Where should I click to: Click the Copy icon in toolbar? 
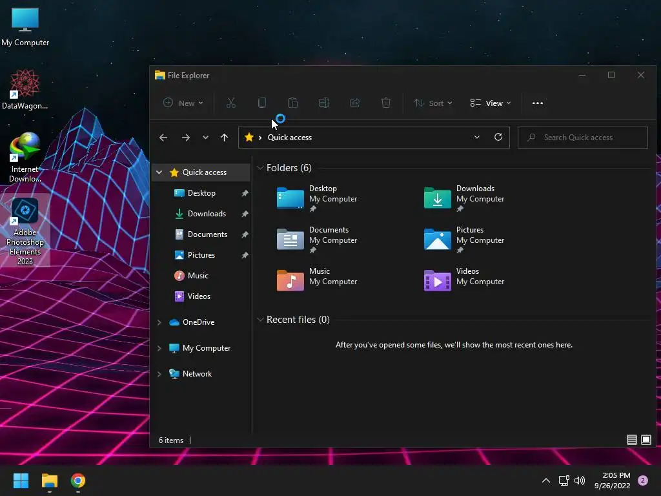(262, 103)
